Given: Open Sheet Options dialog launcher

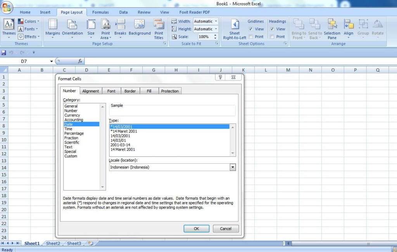Looking at the screenshot, I should 285,43.
